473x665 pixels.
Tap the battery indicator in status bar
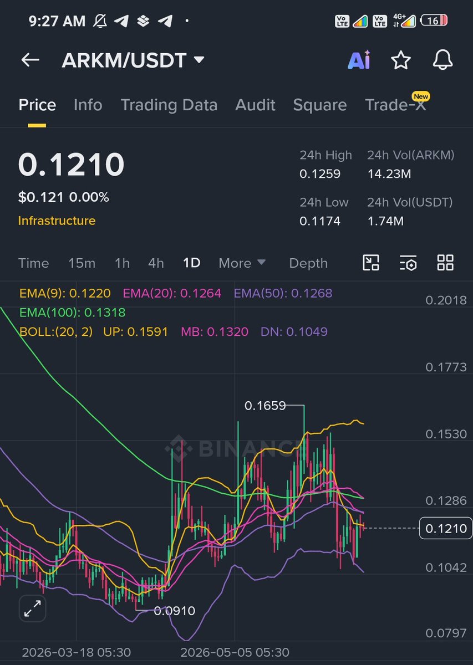pos(435,21)
